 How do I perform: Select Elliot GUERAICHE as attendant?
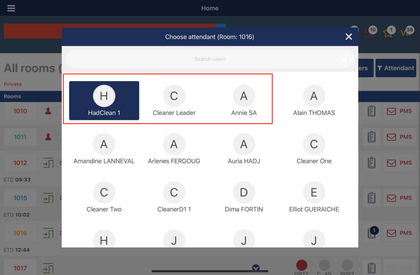click(x=314, y=197)
